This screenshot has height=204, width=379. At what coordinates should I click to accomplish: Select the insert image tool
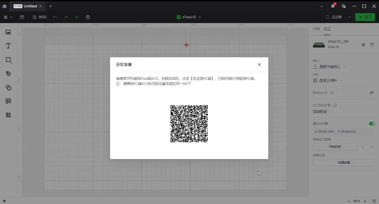[8, 32]
